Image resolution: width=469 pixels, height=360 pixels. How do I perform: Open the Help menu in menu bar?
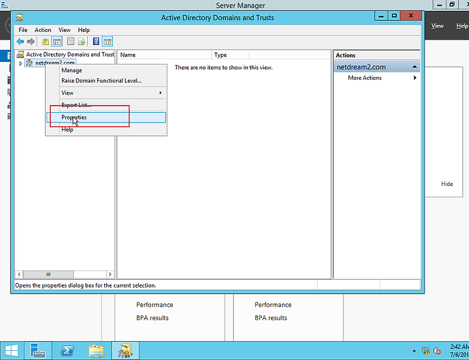84,30
